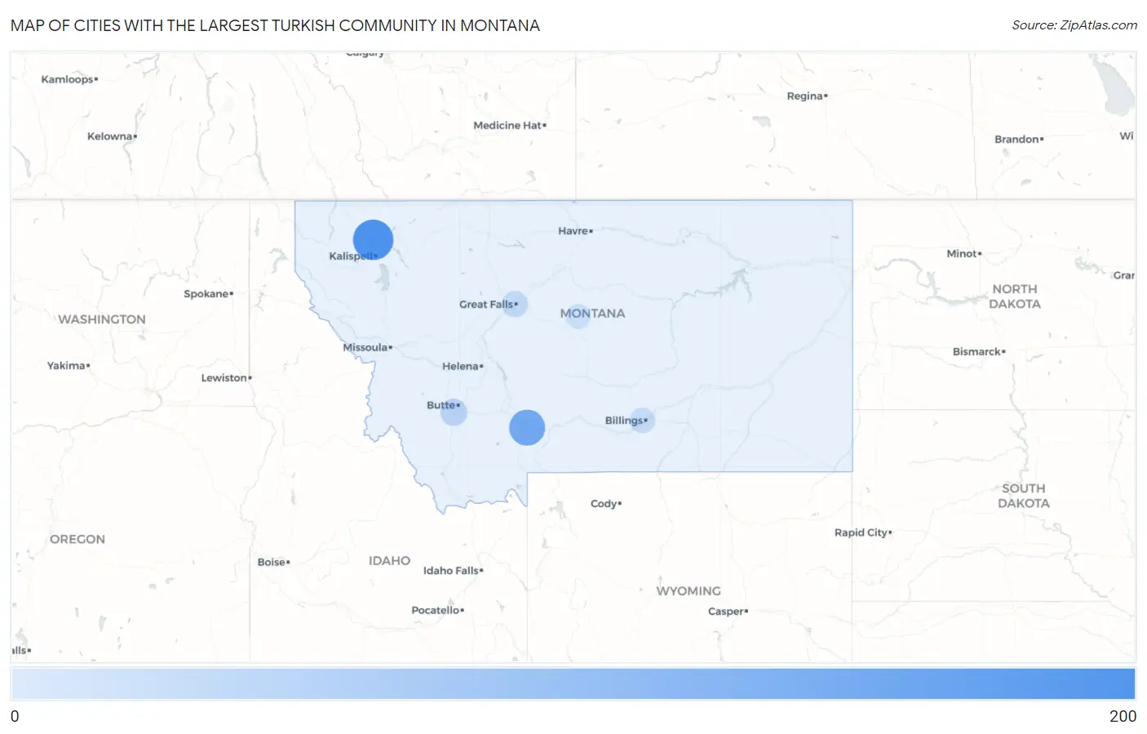Click the IDAHO state label
The image size is (1147, 734).
(389, 561)
